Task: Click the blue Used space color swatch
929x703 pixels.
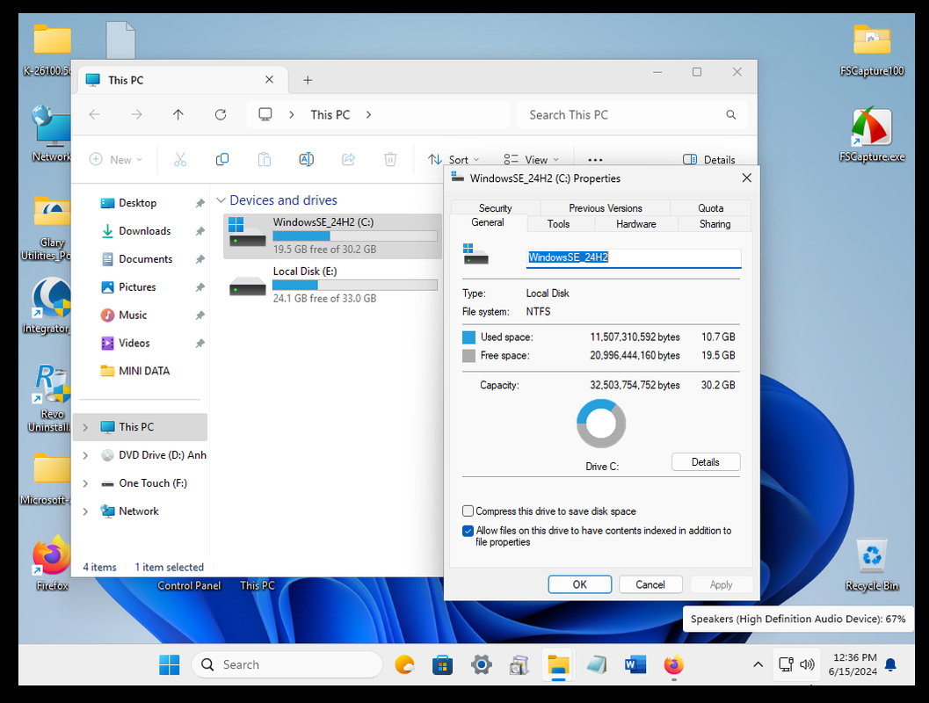Action: [x=468, y=337]
